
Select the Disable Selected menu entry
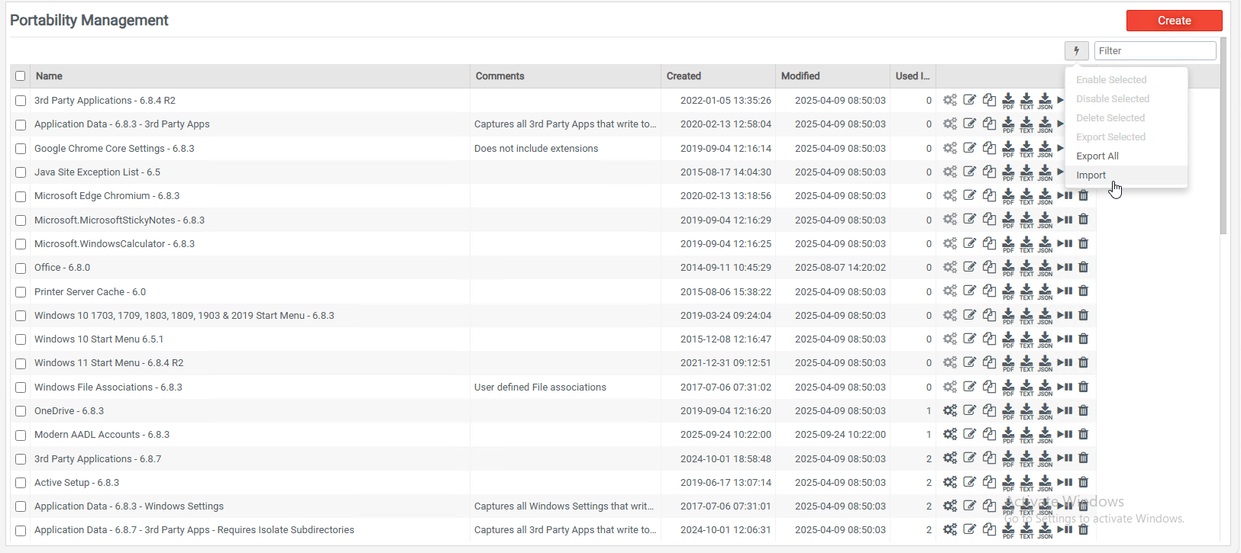[1126, 99]
